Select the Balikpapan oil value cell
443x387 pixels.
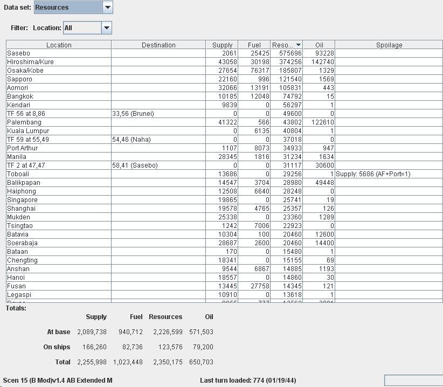[319, 183]
